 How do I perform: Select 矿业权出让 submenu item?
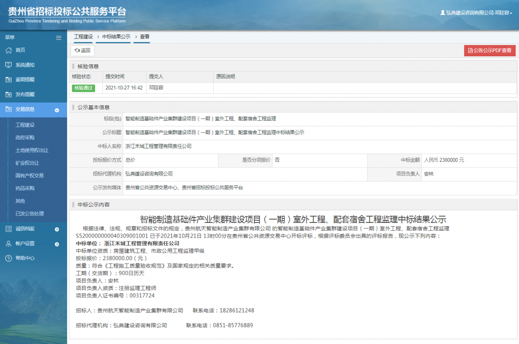point(27,163)
